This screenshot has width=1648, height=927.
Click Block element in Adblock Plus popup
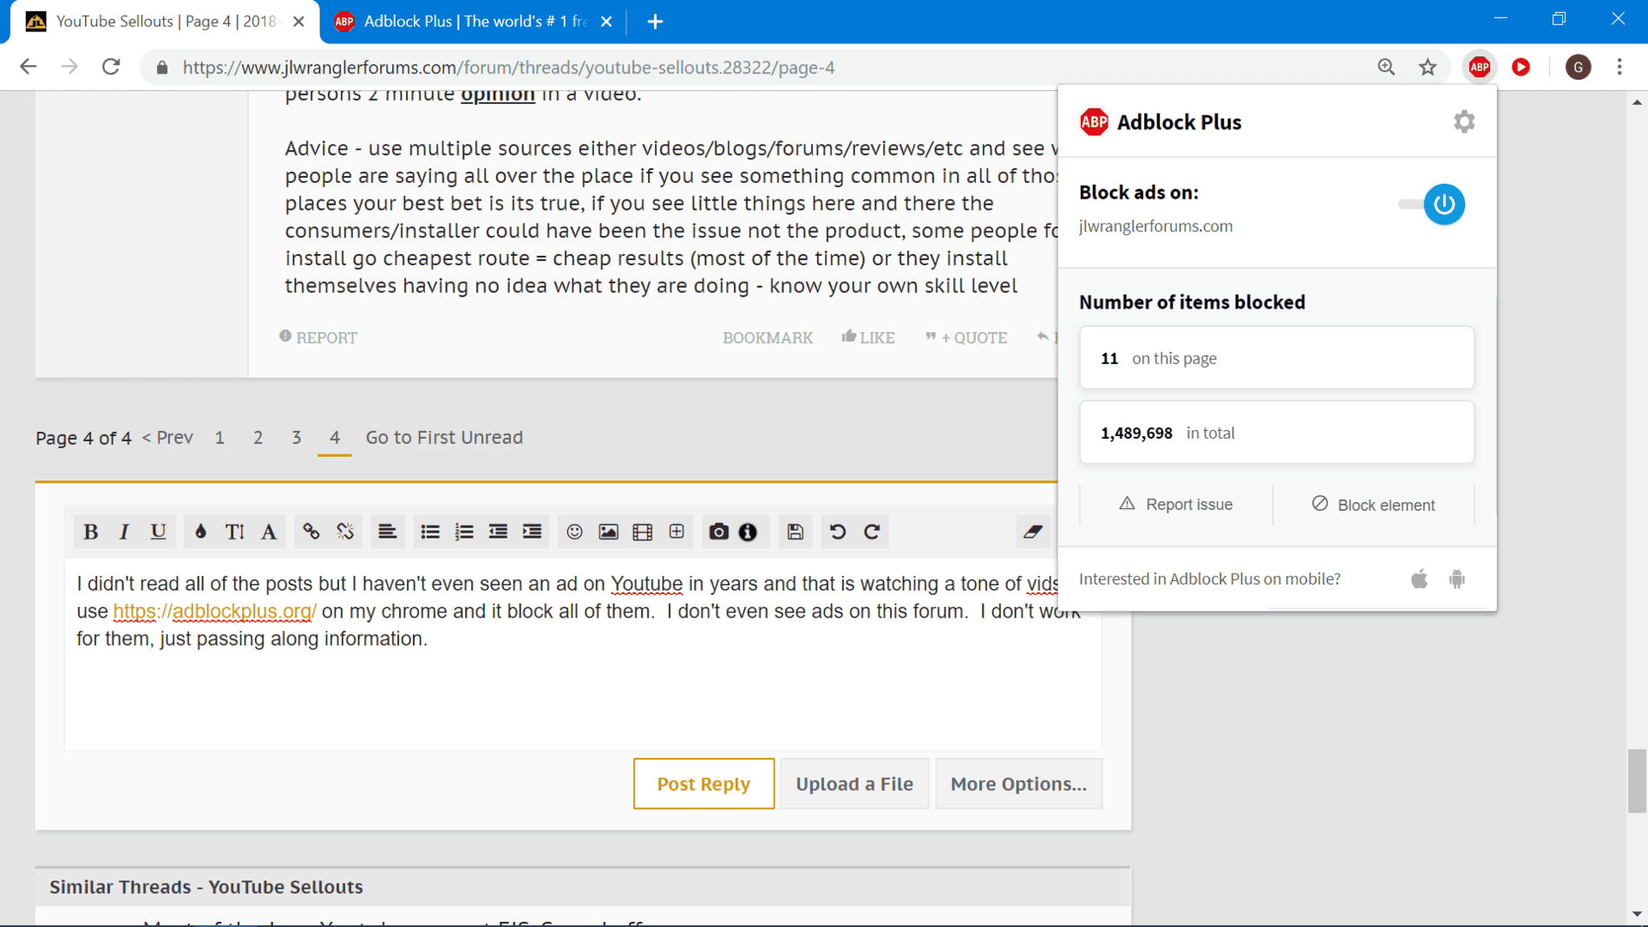pyautogui.click(x=1374, y=504)
